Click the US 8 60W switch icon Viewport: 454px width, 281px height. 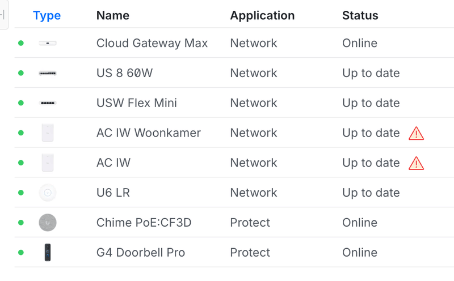tap(48, 73)
